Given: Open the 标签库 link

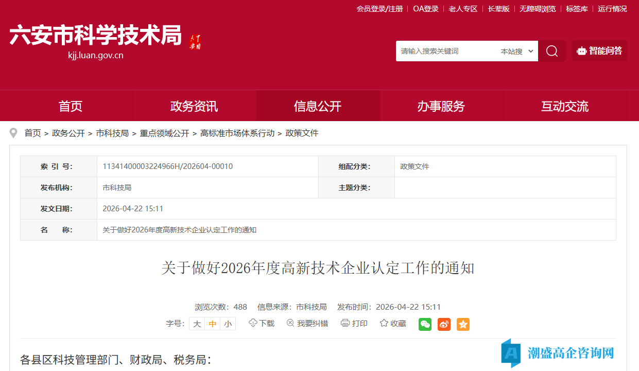Looking at the screenshot, I should pos(577,9).
